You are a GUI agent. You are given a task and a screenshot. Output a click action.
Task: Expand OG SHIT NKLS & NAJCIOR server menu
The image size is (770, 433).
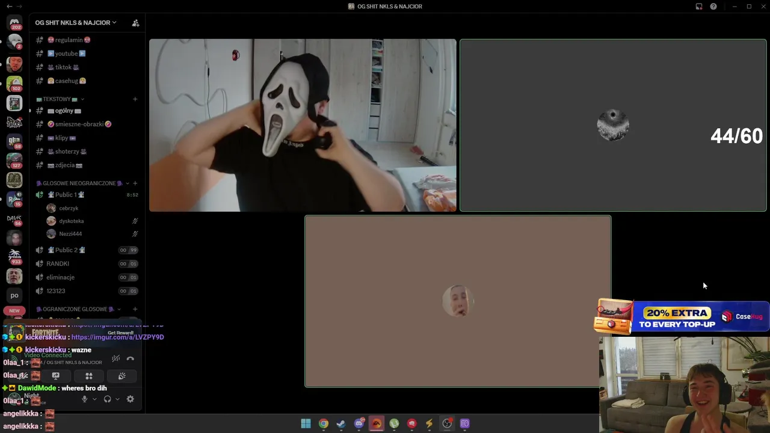point(76,23)
